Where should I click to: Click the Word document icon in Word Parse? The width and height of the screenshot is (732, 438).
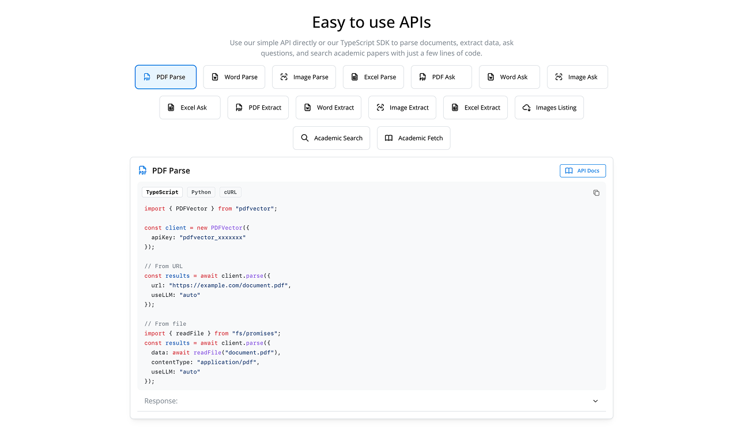(215, 77)
